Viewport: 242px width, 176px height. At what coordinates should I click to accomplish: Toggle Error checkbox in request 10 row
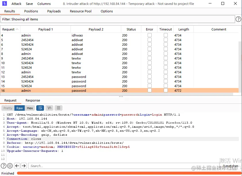[x=150, y=63]
